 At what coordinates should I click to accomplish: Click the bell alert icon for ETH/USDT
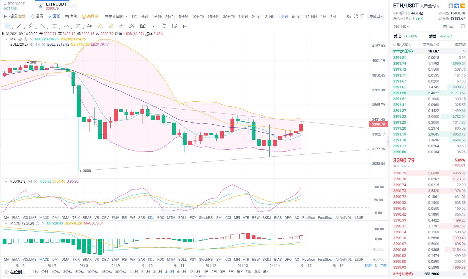coord(451,6)
